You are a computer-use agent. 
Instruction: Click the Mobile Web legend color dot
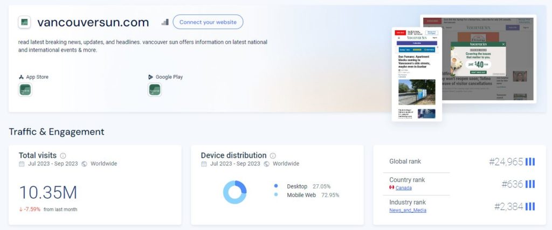coord(276,194)
